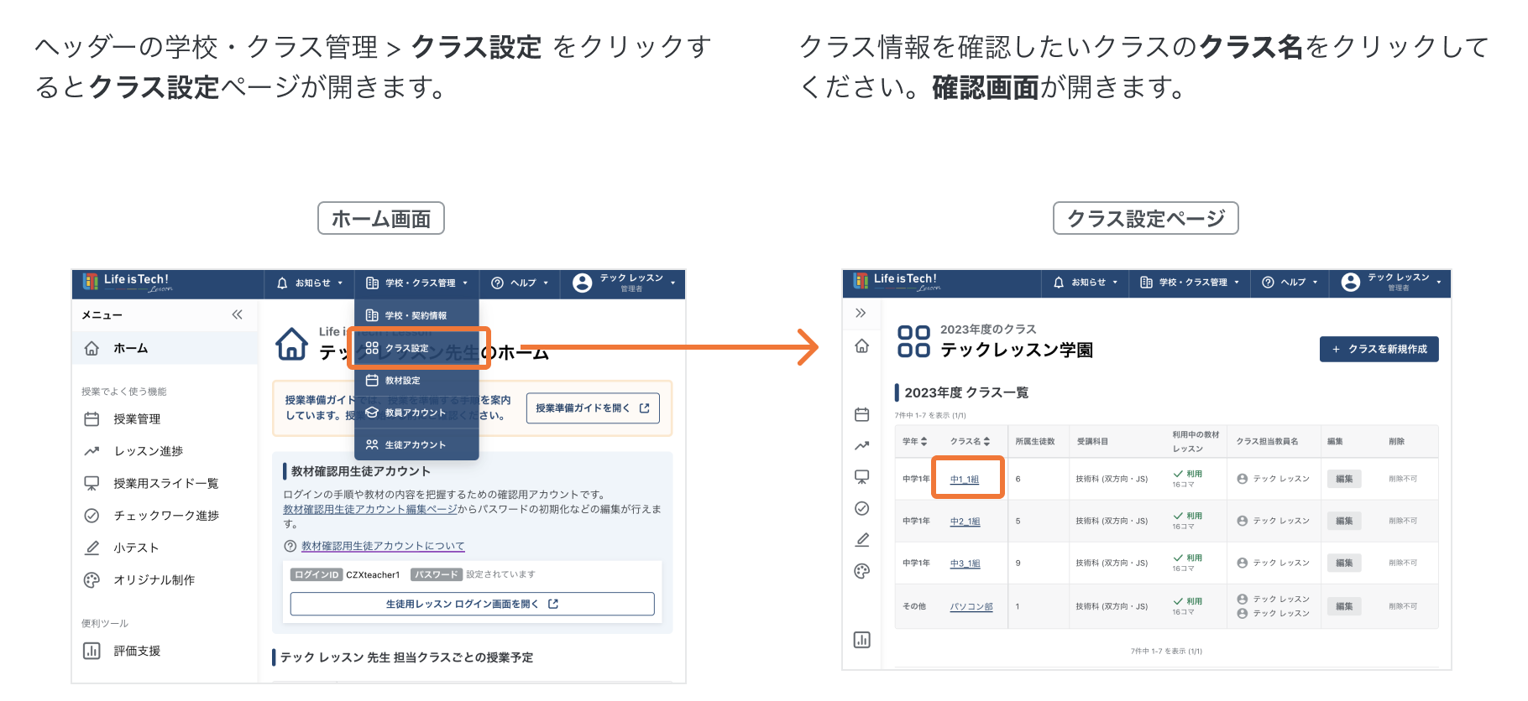Expand the collapsed sidebar on the class settings page
Viewport: 1528px width, 701px height.
pyautogui.click(x=861, y=313)
